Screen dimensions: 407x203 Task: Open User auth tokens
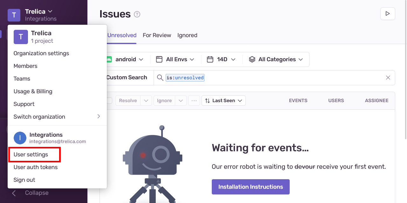[x=36, y=167]
